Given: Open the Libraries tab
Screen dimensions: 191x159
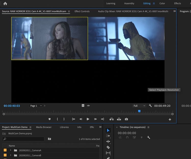Looking at the screenshot, I should tap(64, 127).
